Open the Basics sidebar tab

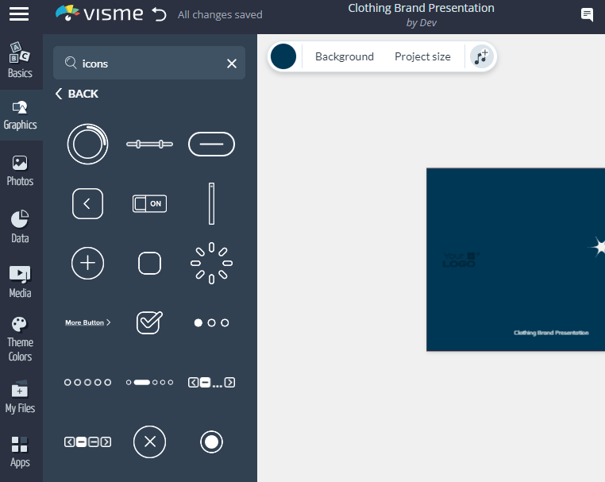20,60
